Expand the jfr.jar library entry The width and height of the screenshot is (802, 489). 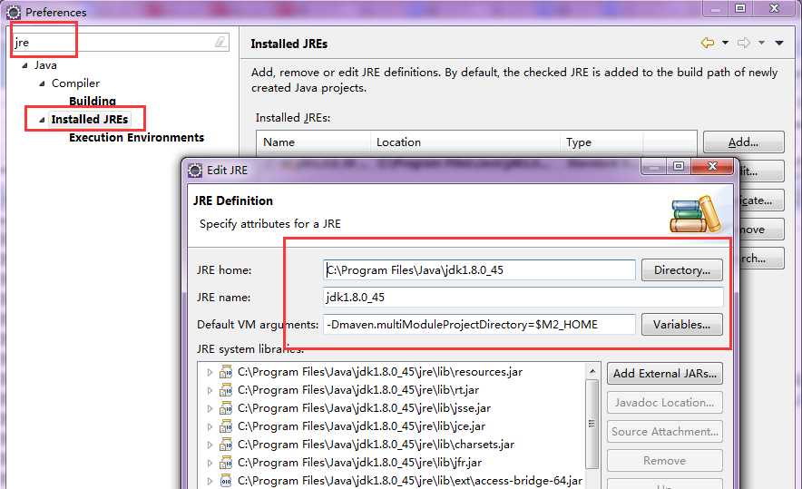coord(210,463)
